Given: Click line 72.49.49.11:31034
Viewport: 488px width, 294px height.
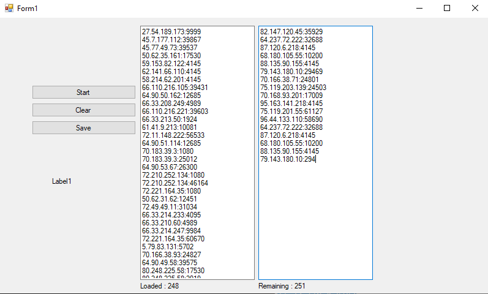Looking at the screenshot, I should click(x=170, y=207).
